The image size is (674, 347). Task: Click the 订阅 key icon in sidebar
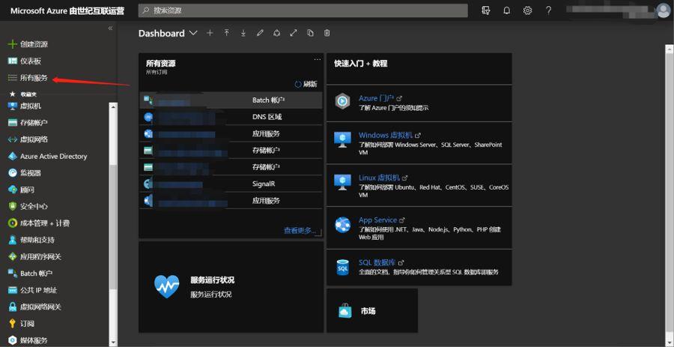[x=13, y=323]
